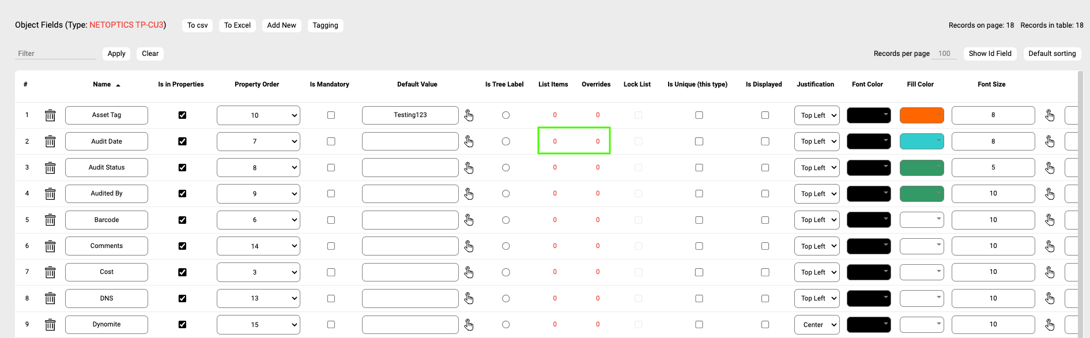The width and height of the screenshot is (1090, 338).
Task: Click hand icon after Cost row font size
Action: [x=1050, y=272]
